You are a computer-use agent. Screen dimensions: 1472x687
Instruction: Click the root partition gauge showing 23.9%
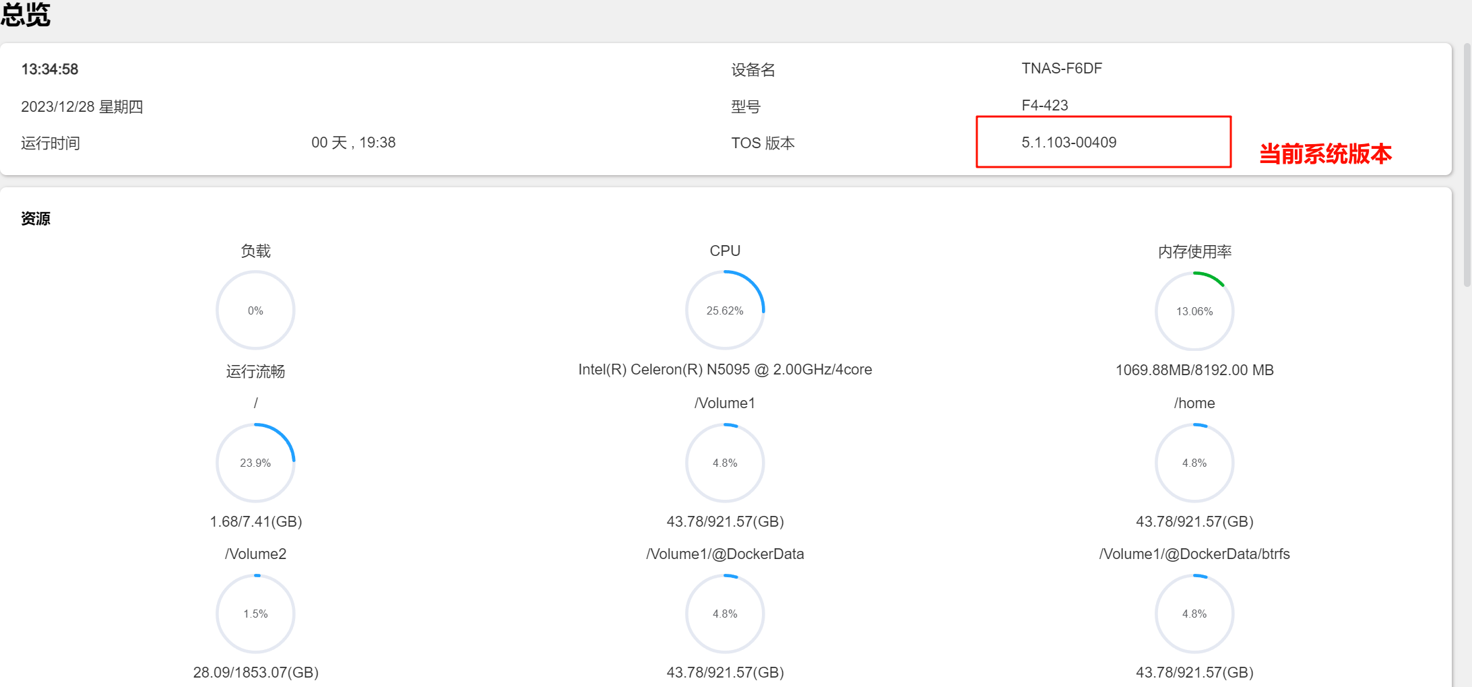(x=255, y=463)
